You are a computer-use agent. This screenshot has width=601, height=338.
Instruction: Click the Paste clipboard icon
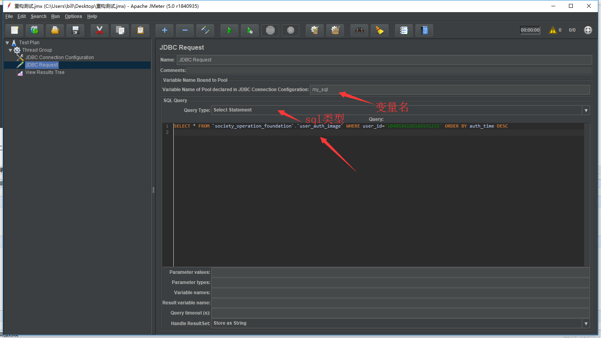tap(140, 30)
